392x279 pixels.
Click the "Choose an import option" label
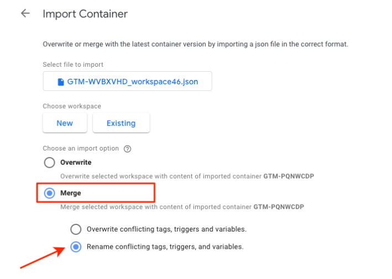81,148
